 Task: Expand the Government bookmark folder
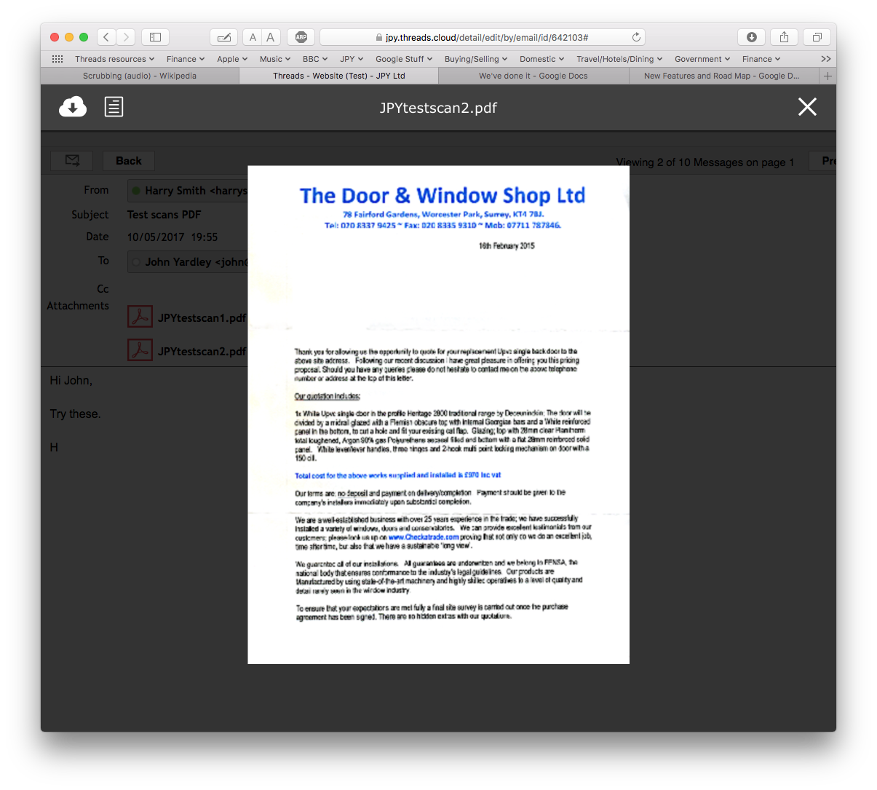[702, 59]
